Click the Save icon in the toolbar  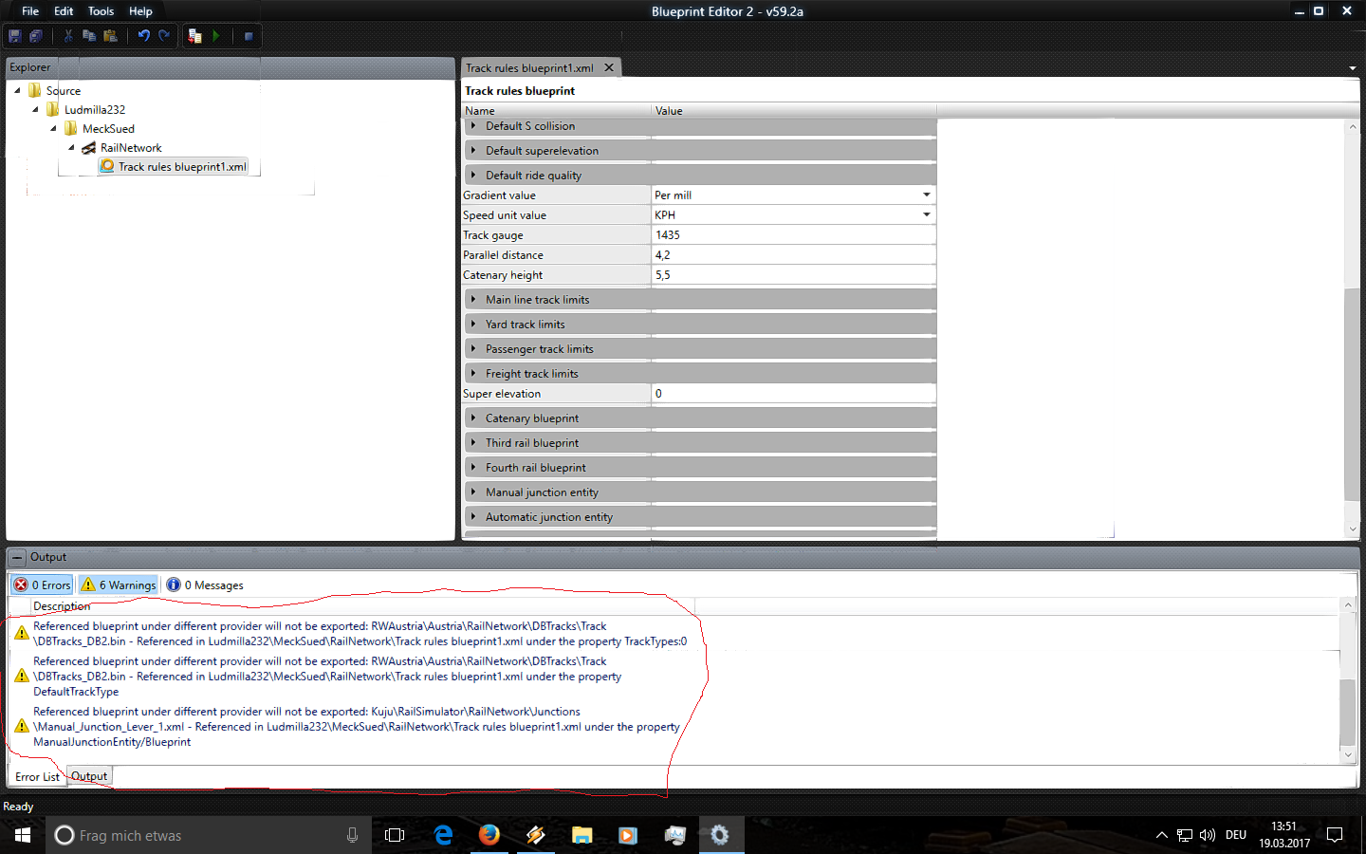tap(15, 36)
